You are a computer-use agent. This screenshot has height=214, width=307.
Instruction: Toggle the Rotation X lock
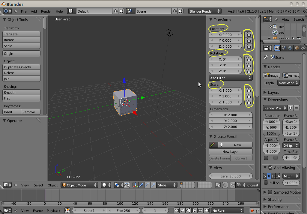[x=249, y=59]
